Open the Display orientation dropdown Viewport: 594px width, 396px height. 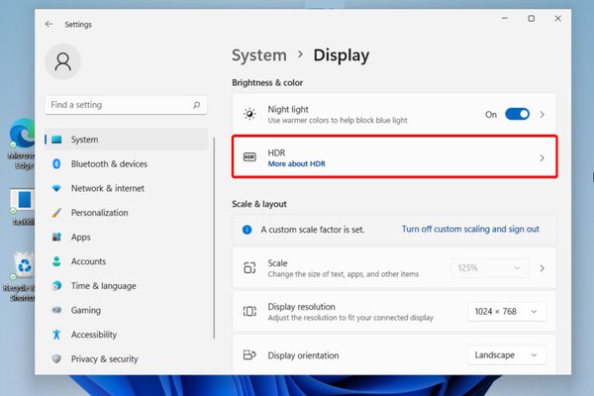(506, 355)
